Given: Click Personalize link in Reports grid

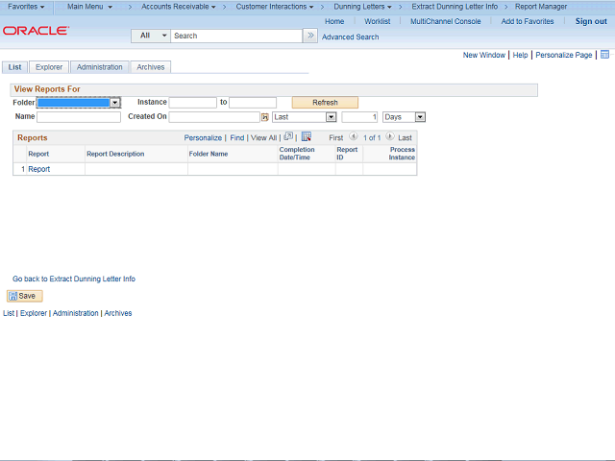Looking at the screenshot, I should [203, 138].
